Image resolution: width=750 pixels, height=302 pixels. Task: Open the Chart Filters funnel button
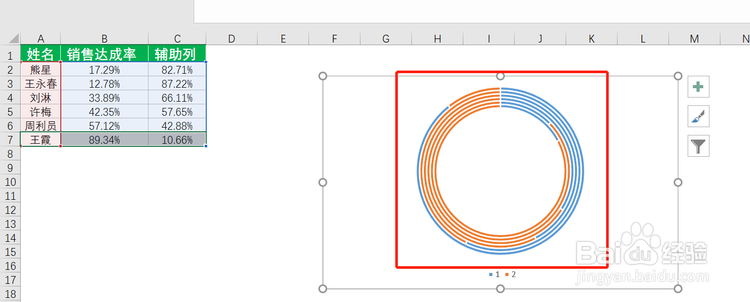click(699, 146)
